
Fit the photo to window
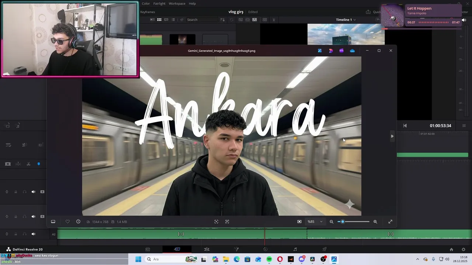pyautogui.click(x=299, y=222)
